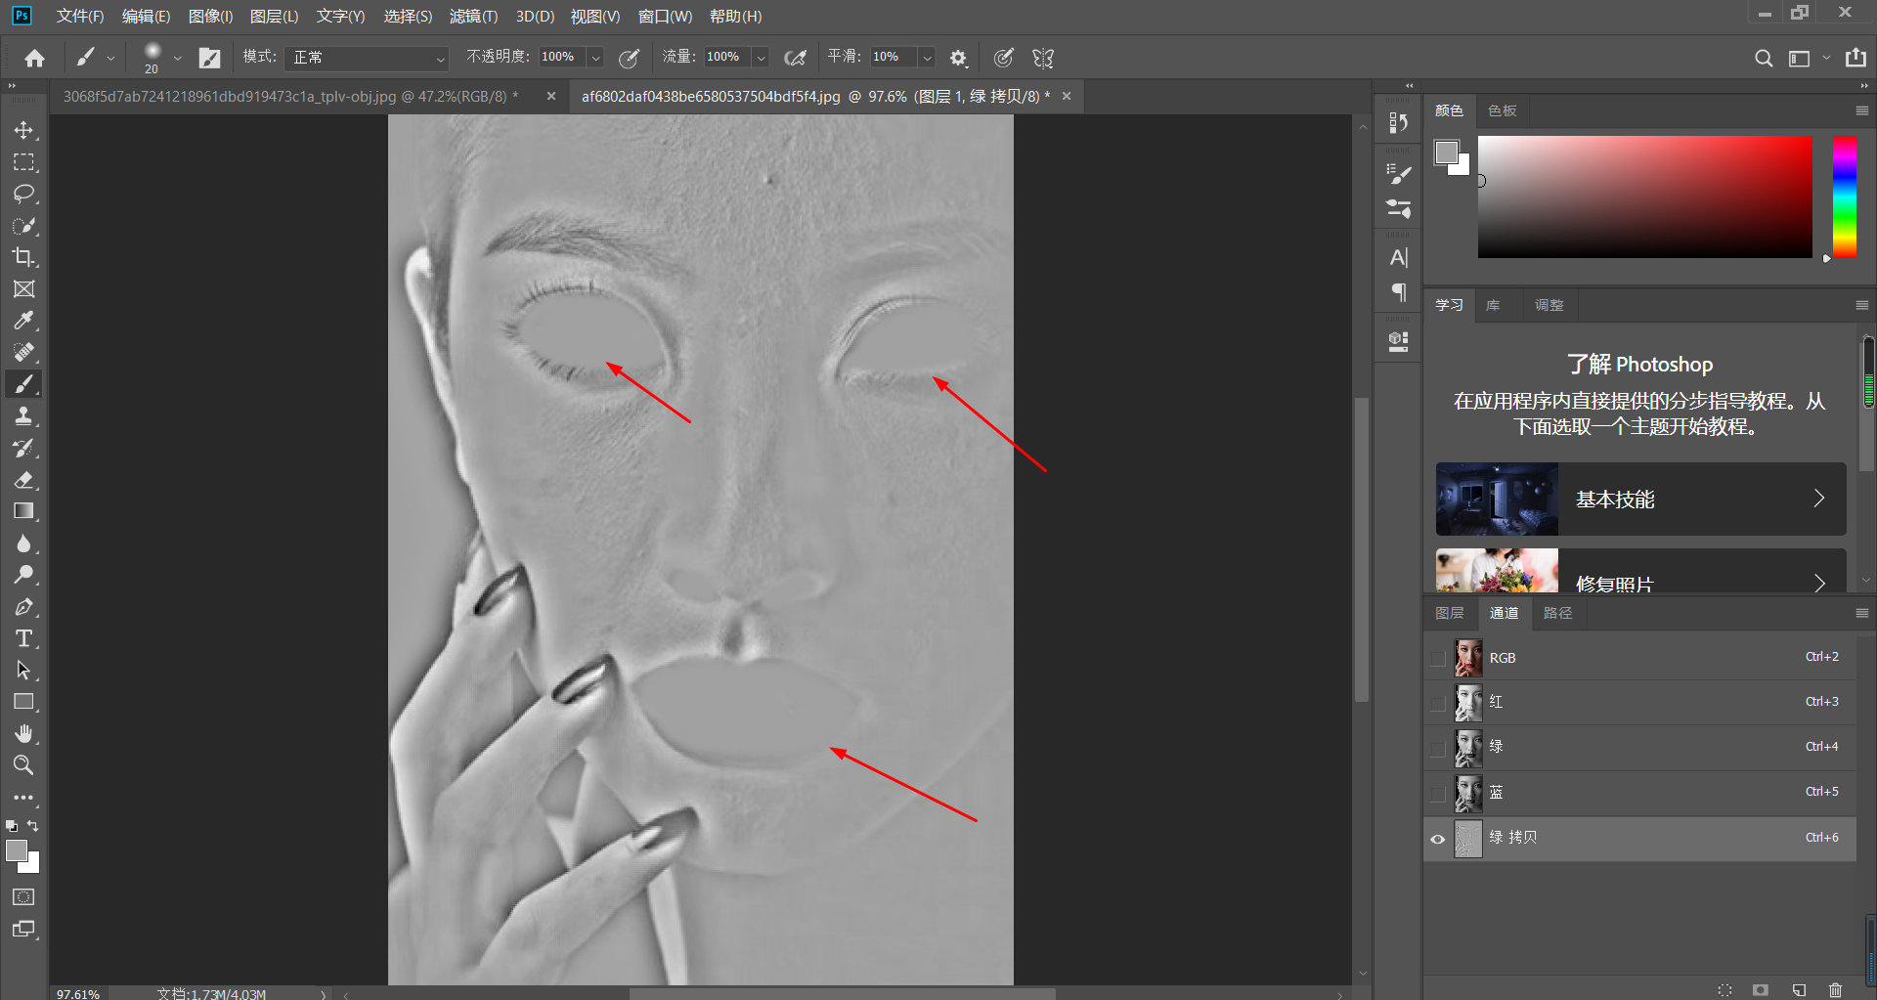Activate the 3068f5d7ab...tplv-obj.jpg document tab
The height and width of the screenshot is (1000, 1877).
(x=290, y=97)
